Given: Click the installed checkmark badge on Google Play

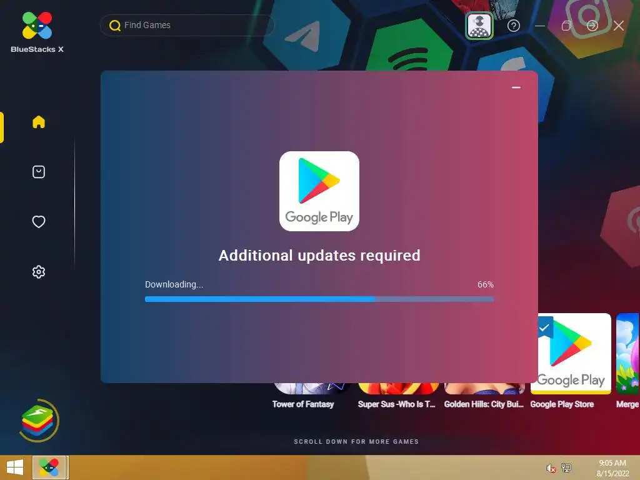Looking at the screenshot, I should click(544, 327).
